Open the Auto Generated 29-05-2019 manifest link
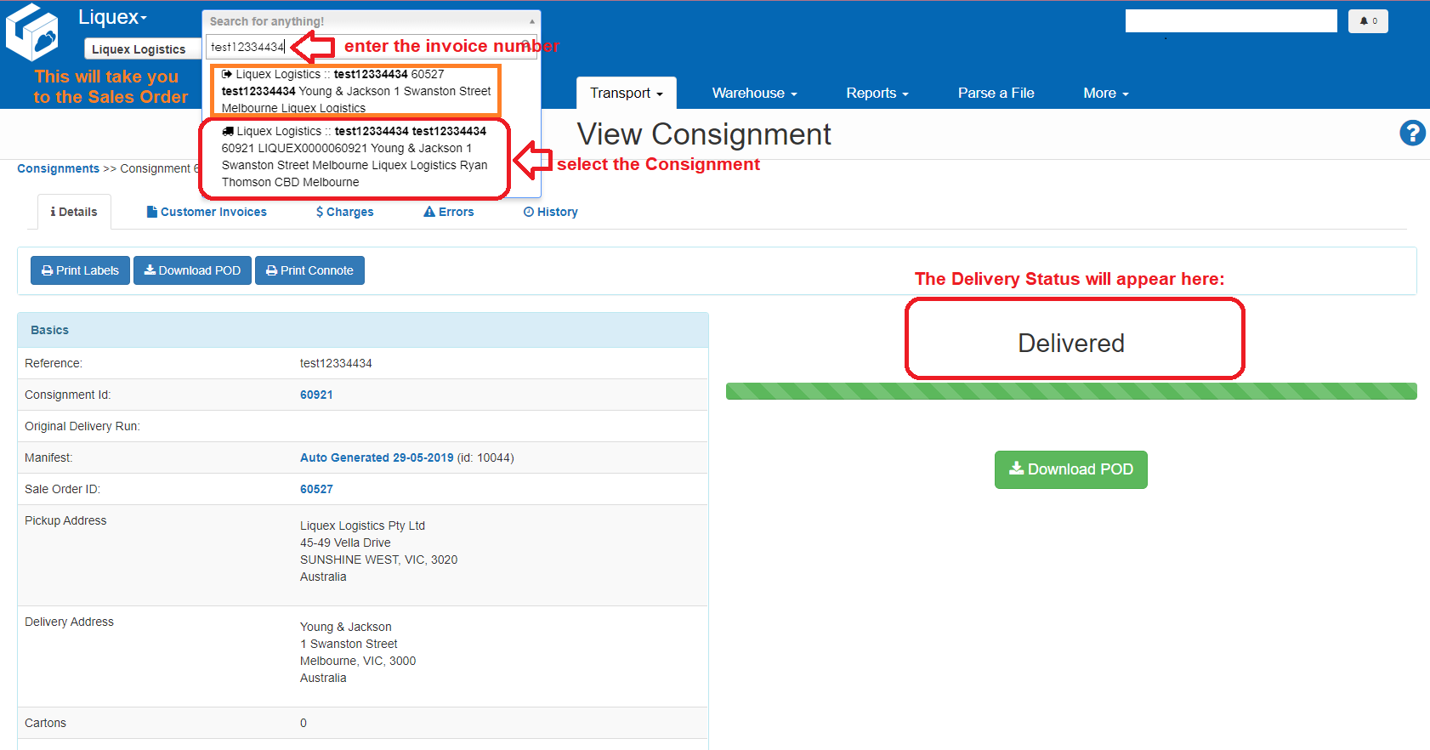 tap(377, 457)
